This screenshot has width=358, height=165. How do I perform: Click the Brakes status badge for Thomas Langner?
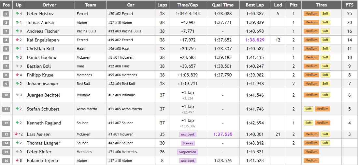tap(188, 143)
